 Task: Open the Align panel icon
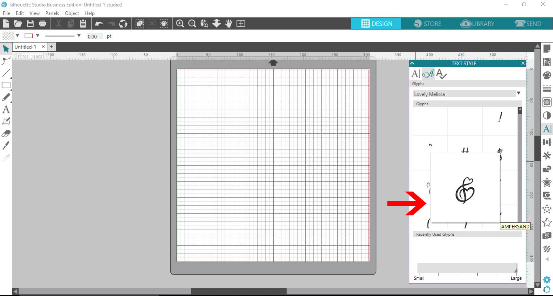[x=547, y=142]
